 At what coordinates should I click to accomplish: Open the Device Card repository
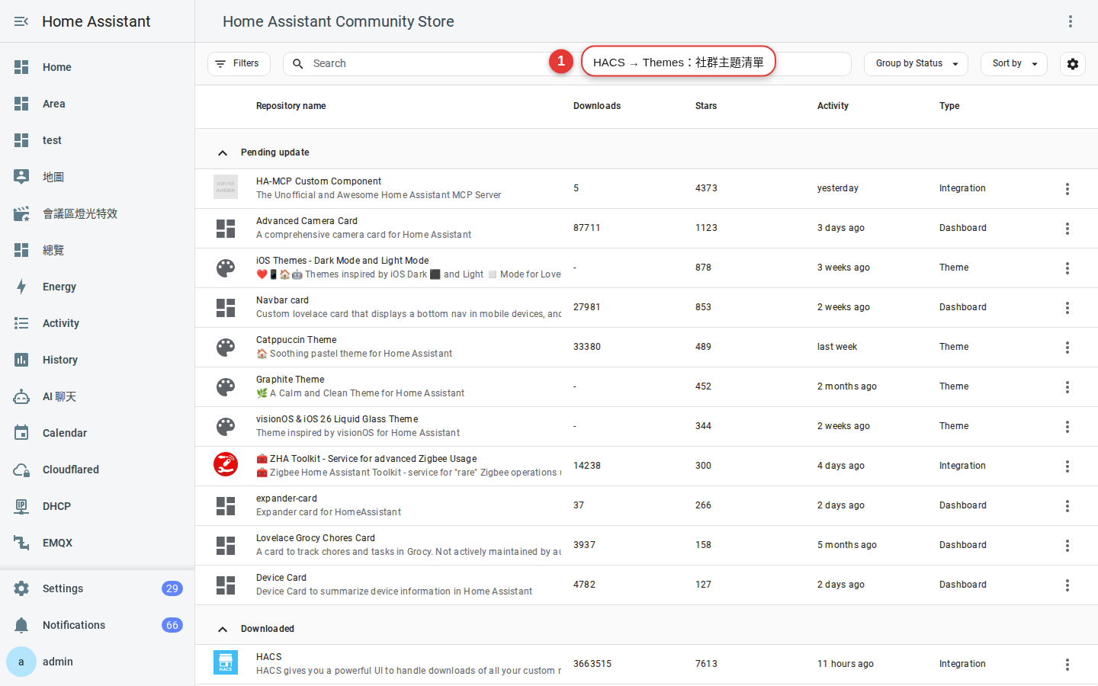[647, 585]
